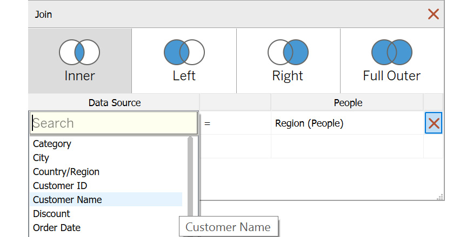
Task: Choose Category from the field list
Action: tap(106, 144)
